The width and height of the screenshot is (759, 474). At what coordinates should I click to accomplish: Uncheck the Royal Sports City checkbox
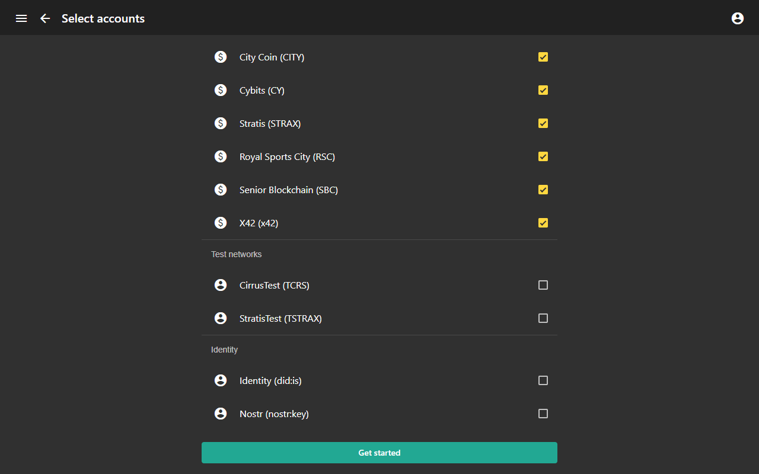pos(543,156)
